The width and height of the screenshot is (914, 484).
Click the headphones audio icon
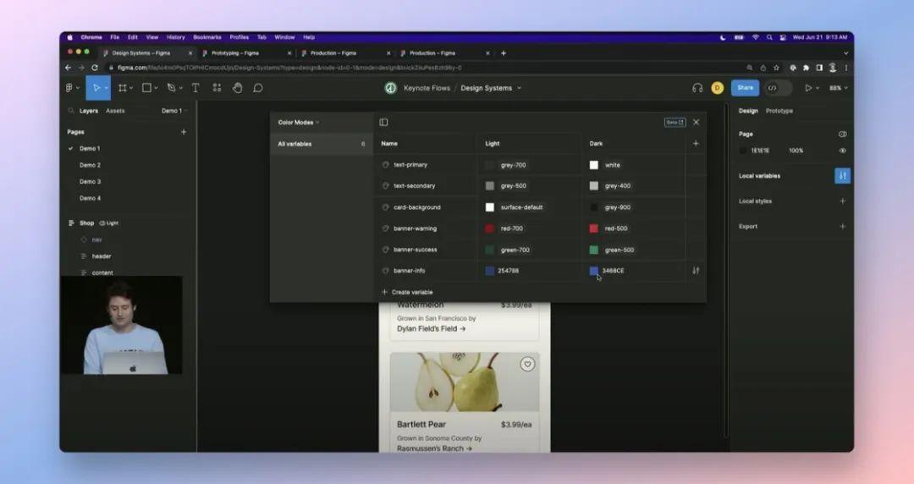(x=697, y=88)
